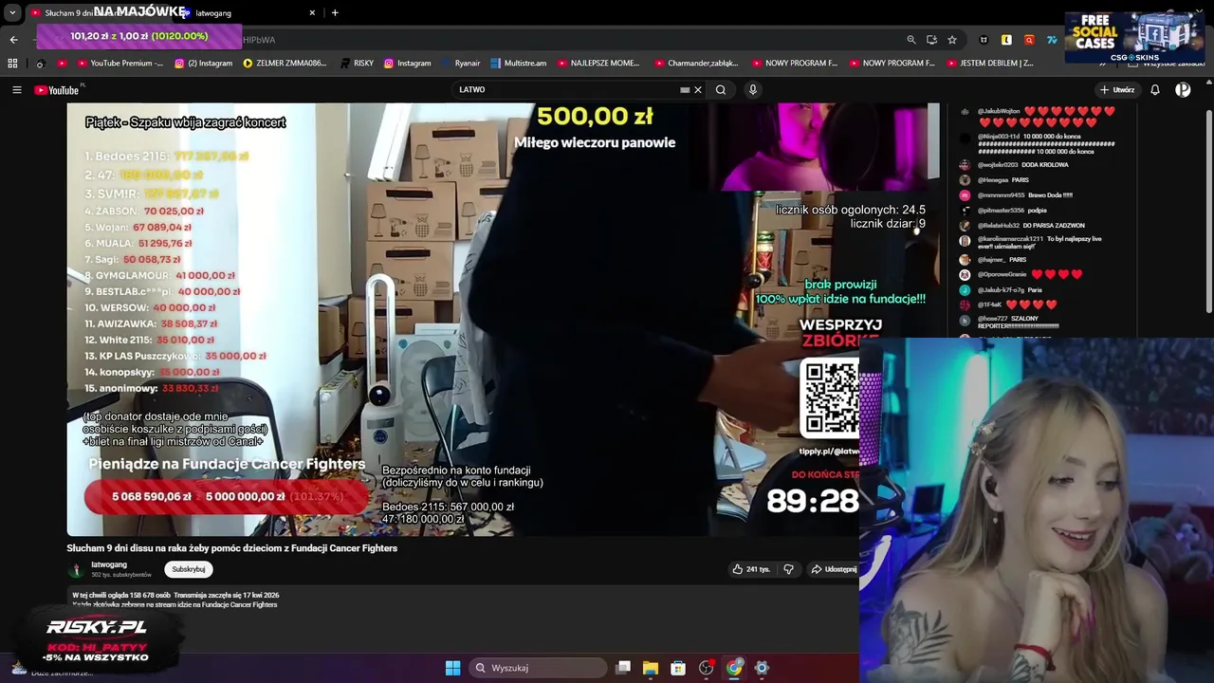Open the 'Multistre.am' bookmark
The height and width of the screenshot is (683, 1214).
[x=518, y=63]
